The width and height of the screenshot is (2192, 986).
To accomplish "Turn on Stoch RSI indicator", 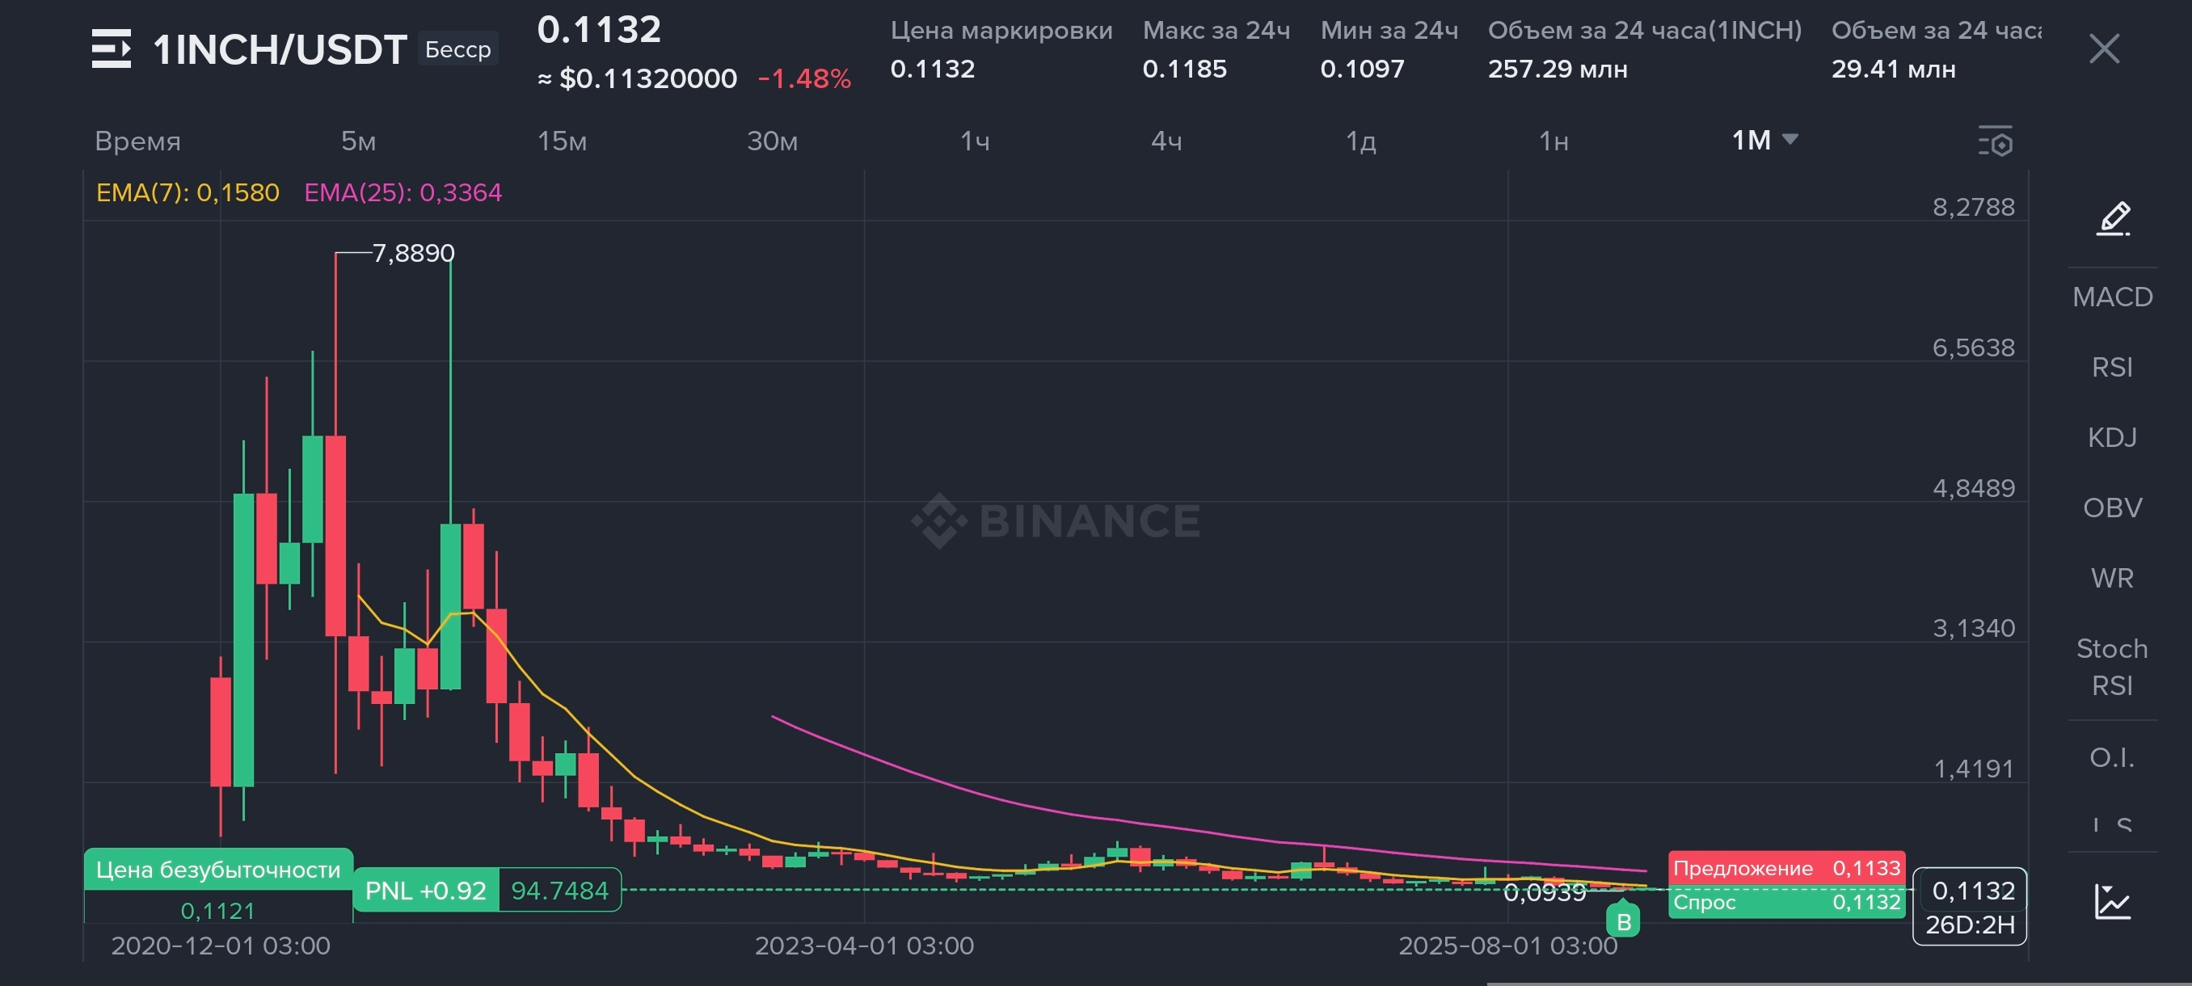I will (x=2112, y=666).
